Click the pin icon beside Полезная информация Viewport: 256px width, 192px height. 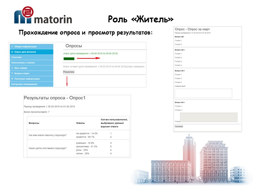pyautogui.click(x=12, y=79)
